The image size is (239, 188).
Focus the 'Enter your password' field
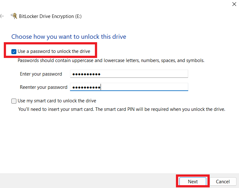click(x=129, y=74)
